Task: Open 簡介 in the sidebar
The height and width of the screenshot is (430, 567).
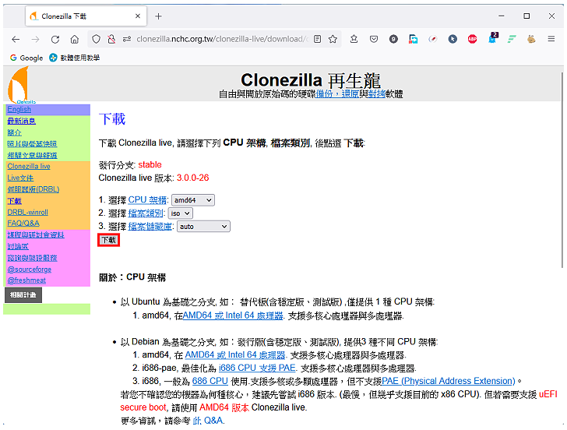Action: (x=15, y=132)
